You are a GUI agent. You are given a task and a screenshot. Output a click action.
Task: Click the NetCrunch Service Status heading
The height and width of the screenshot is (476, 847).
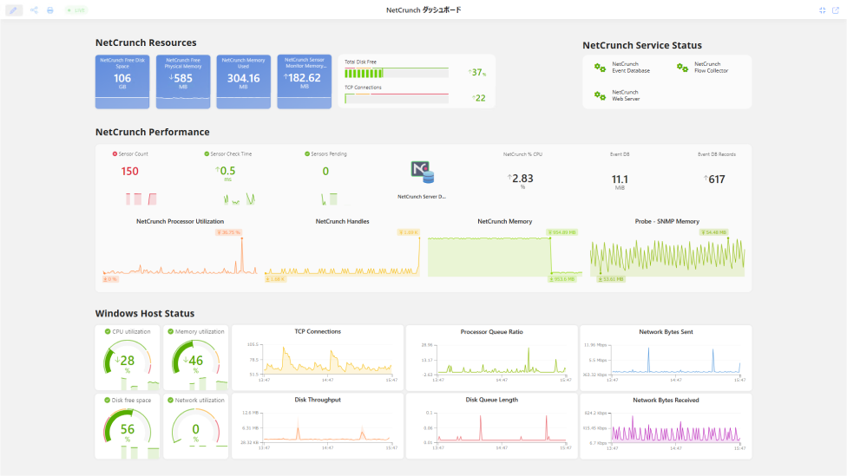pyautogui.click(x=641, y=45)
